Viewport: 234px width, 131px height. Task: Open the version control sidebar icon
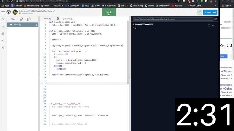tap(3, 27)
